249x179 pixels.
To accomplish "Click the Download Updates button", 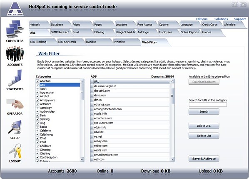I will (x=204, y=82).
